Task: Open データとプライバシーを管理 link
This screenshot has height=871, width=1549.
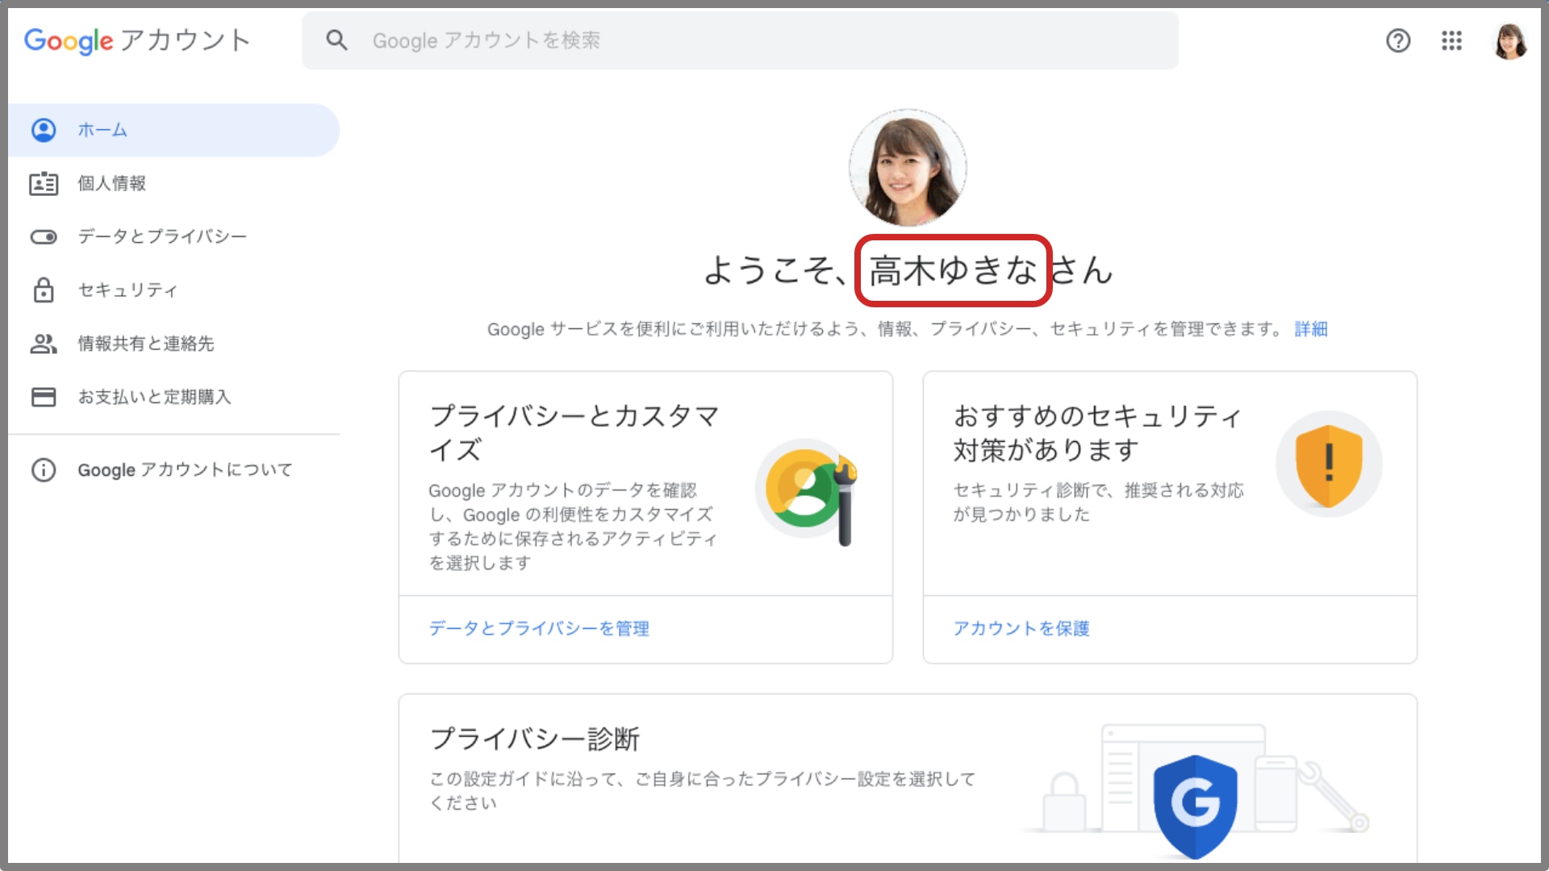Action: (x=539, y=628)
